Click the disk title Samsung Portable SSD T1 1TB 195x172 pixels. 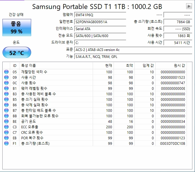(x=79, y=7)
